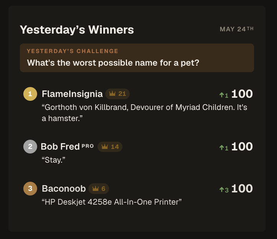277x239 pixels.
Task: Open Bob Fred's profile name
Action: pyautogui.click(x=60, y=147)
